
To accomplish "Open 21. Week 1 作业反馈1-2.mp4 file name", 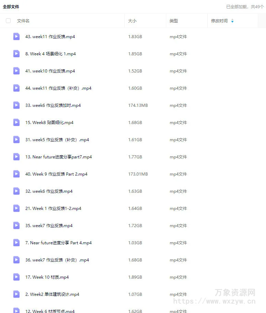I will click(53, 209).
